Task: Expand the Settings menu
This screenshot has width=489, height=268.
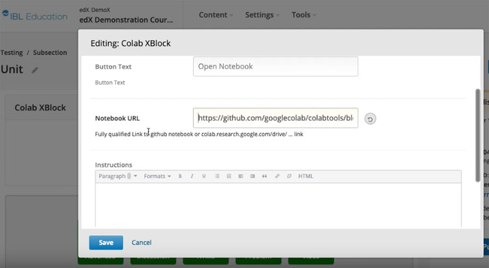Action: pos(263,15)
